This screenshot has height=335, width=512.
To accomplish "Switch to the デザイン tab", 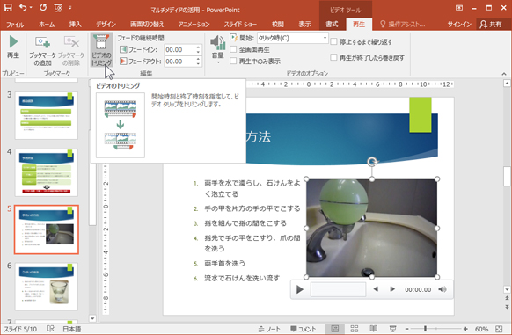I will coord(106,24).
